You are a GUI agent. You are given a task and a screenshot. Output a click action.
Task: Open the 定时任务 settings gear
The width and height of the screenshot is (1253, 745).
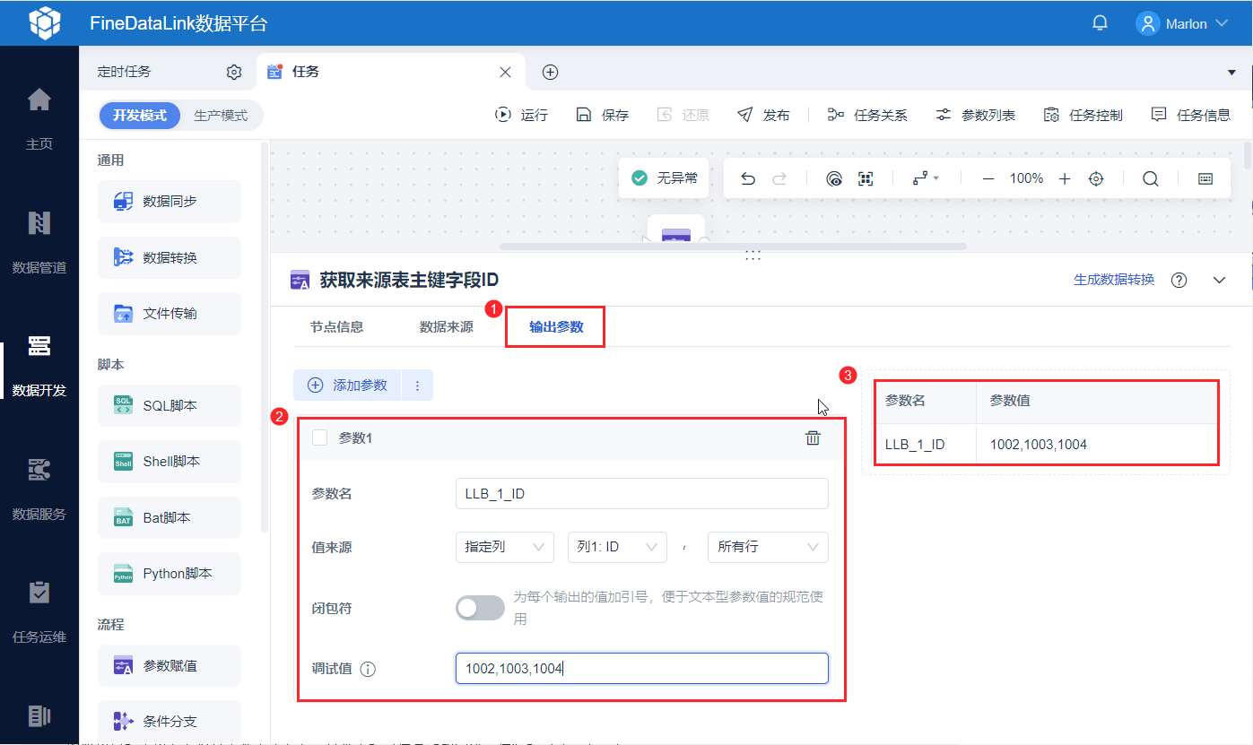coord(234,72)
